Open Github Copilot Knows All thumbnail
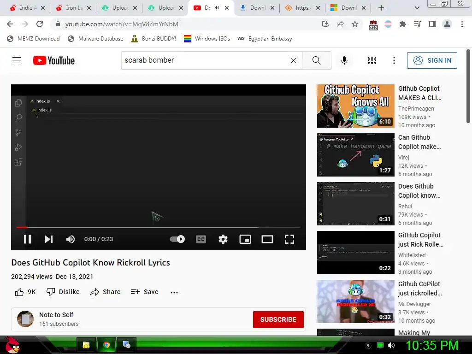Image resolution: width=472 pixels, height=354 pixels. [355, 106]
